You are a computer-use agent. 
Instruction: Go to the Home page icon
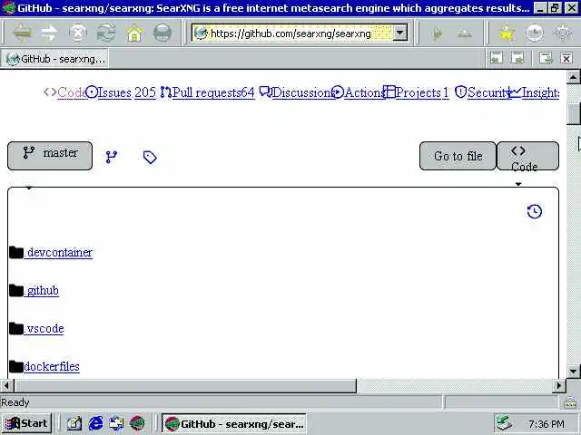(134, 34)
